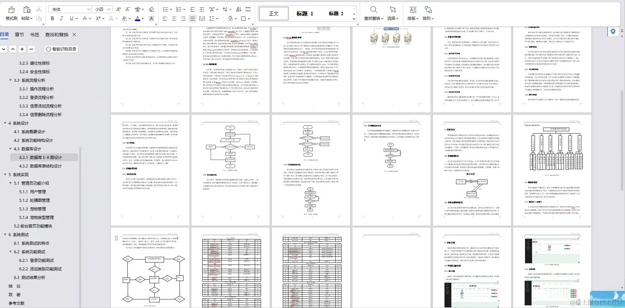625x308 pixels.
Task: Click the phonetic guide (wén) icon
Action: coord(137,9)
